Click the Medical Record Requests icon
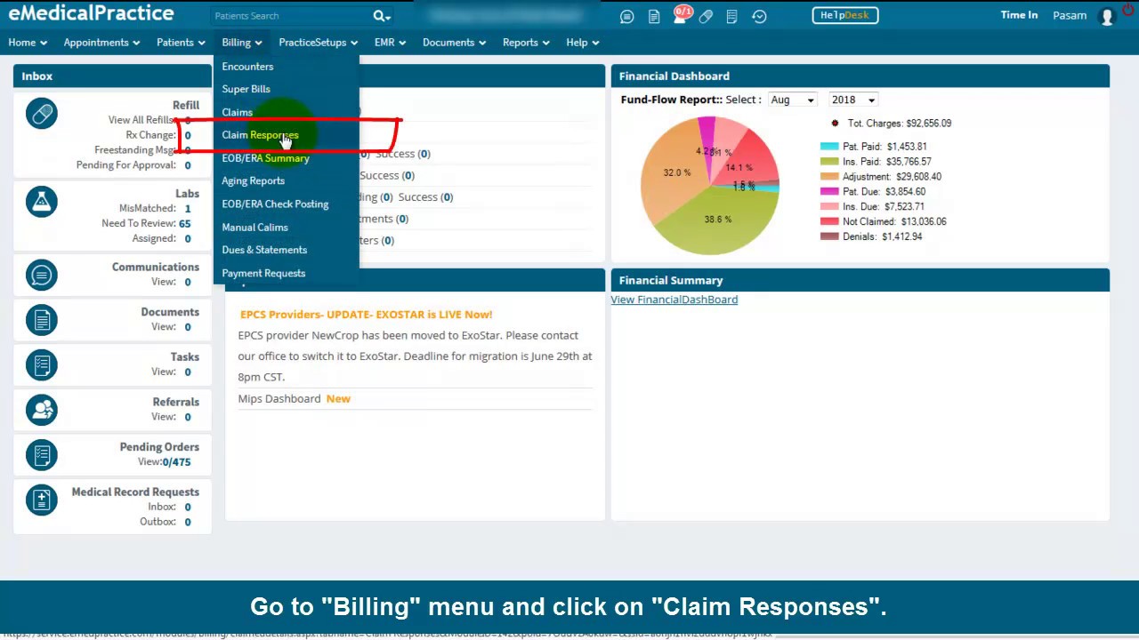Screen dimensions: 1139x640 (x=42, y=500)
